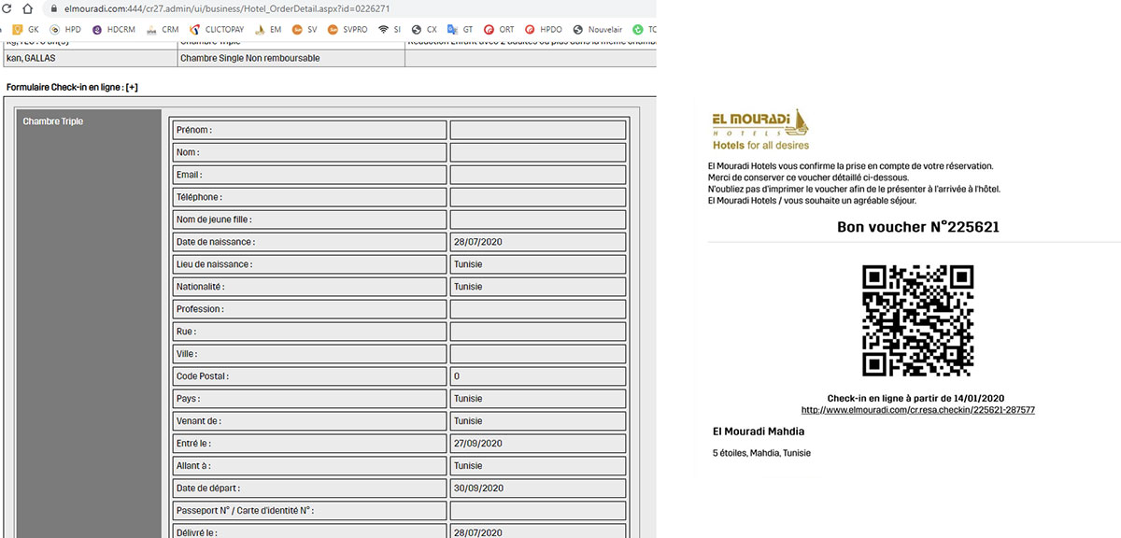Open the CLICTOPAY bookmark
Viewport: 1121px width, 538px height.
coord(217,30)
